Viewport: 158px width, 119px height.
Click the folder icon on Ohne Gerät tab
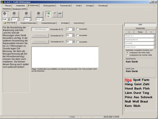click(4, 23)
